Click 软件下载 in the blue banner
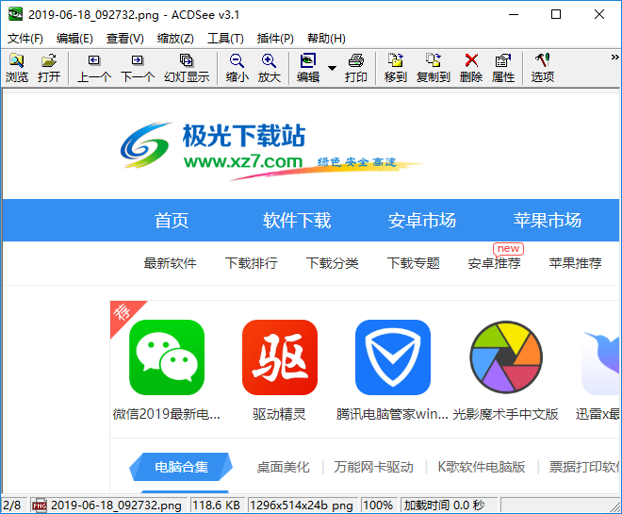The width and height of the screenshot is (622, 514). coord(297,221)
